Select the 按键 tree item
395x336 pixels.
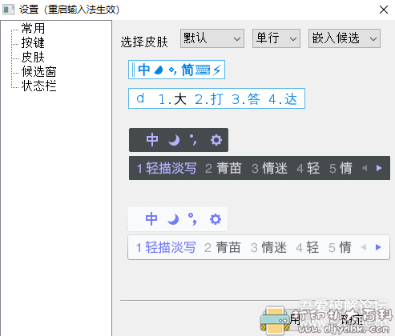[33, 42]
